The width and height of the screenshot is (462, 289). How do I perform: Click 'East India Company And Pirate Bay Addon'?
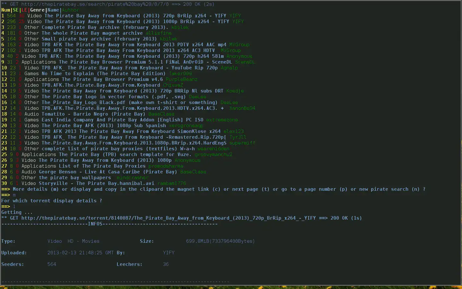coord(98,120)
